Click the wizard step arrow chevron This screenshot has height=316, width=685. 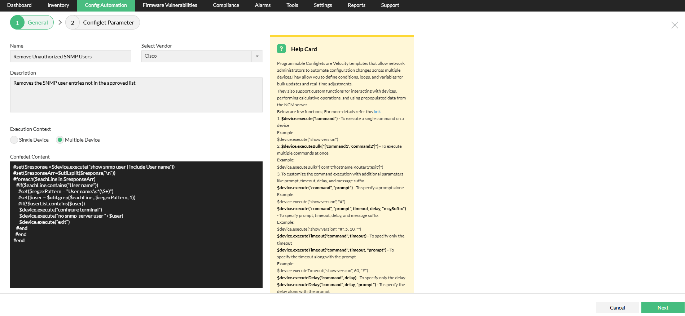pyautogui.click(x=60, y=22)
